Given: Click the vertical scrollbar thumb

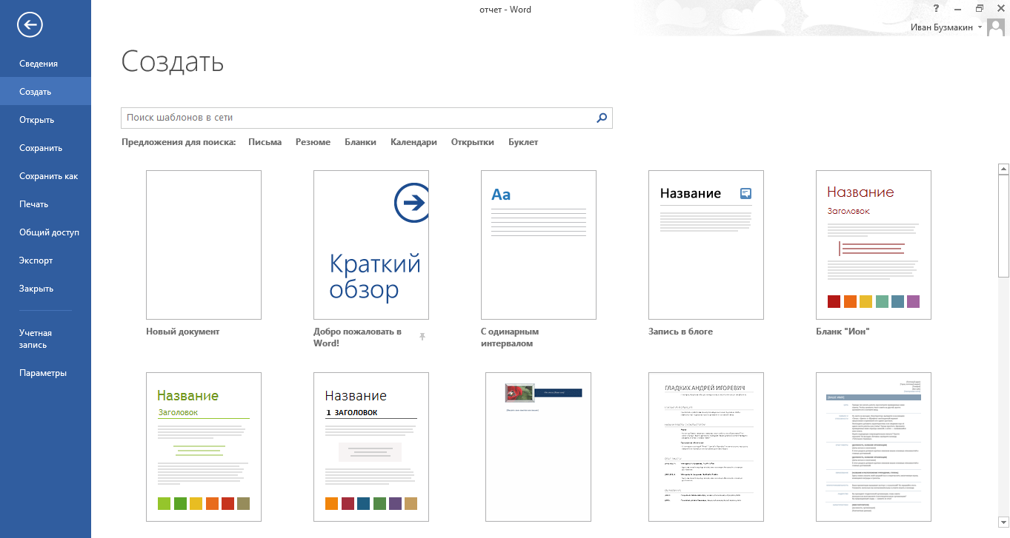Looking at the screenshot, I should coord(1003,226).
